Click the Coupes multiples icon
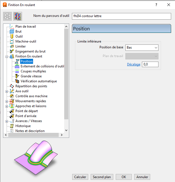The image size is (175, 182). pos(17,71)
